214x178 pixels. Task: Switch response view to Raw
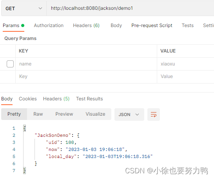(38, 114)
